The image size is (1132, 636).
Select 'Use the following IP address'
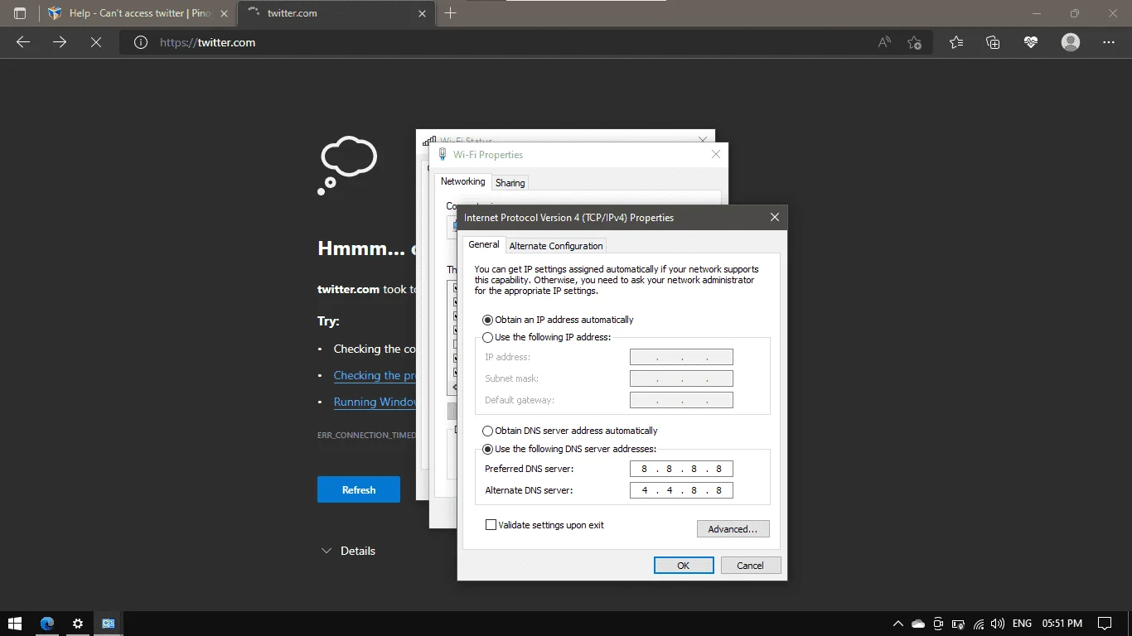[x=546, y=337]
